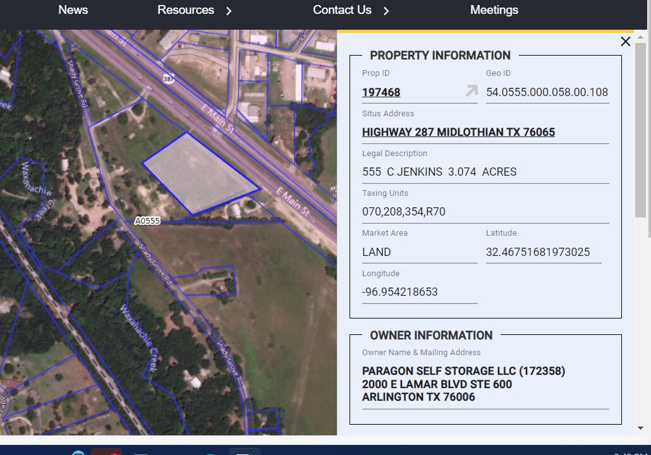Viewport: 651px width, 455px height.
Task: Open the News menu item
Action: click(x=73, y=10)
